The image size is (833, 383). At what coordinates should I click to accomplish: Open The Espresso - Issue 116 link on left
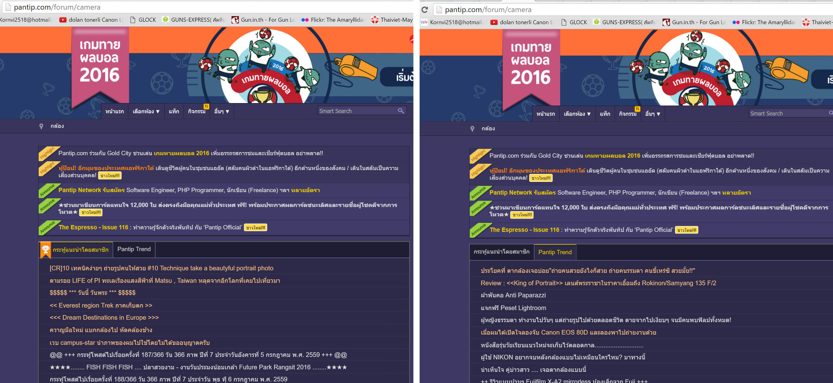[93, 228]
